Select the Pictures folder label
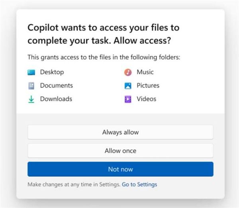 click(148, 86)
